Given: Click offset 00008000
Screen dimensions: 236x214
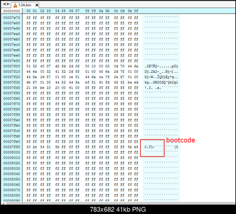Looking at the screenshot, I should (12, 152).
